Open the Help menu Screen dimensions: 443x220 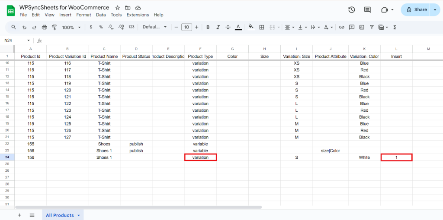(158, 15)
